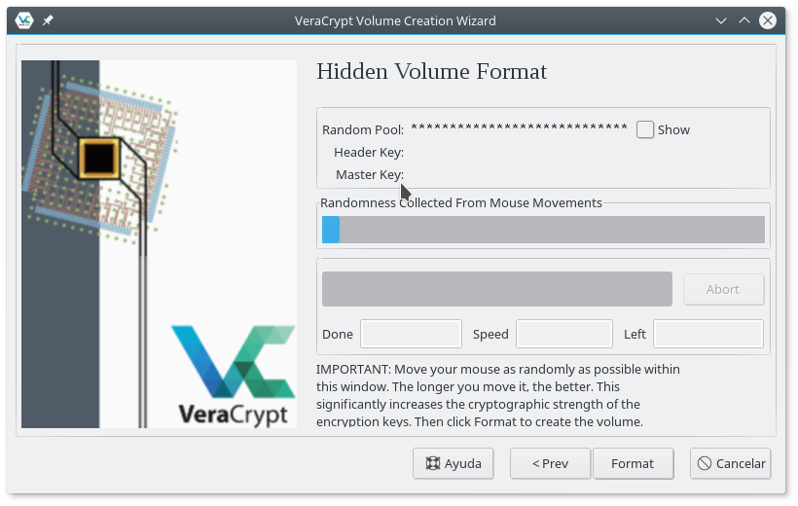Go back using the Prev button
This screenshot has height=506, width=798.
pos(550,463)
